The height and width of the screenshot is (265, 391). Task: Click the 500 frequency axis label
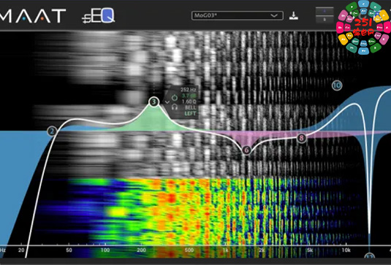click(189, 250)
